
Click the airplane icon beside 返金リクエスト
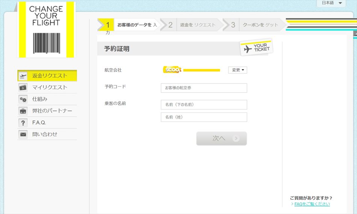23,76
